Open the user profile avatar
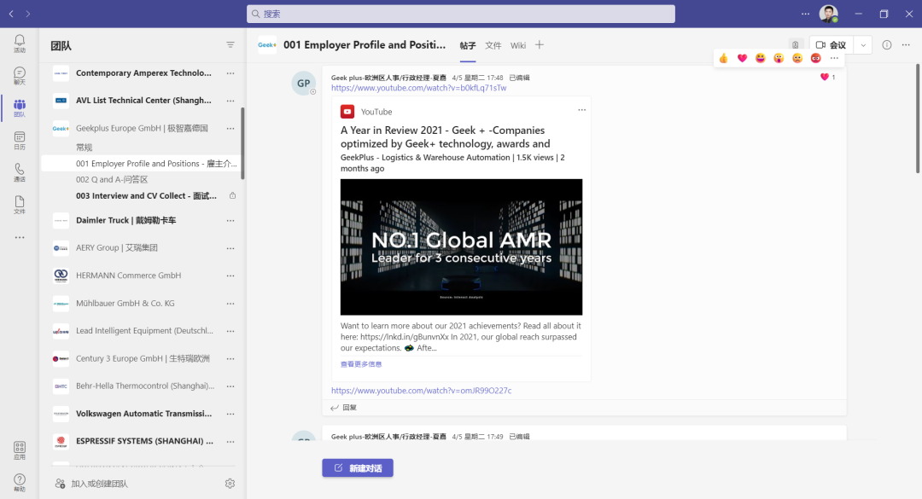Viewport: 922px width, 499px height. click(828, 14)
